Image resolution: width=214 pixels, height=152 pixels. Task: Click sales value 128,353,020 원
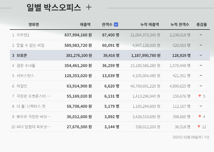(78, 76)
